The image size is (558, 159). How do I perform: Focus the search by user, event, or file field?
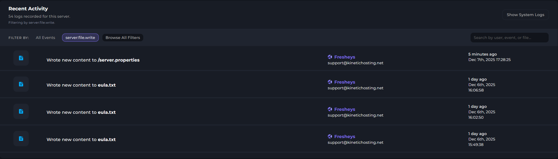pos(509,38)
